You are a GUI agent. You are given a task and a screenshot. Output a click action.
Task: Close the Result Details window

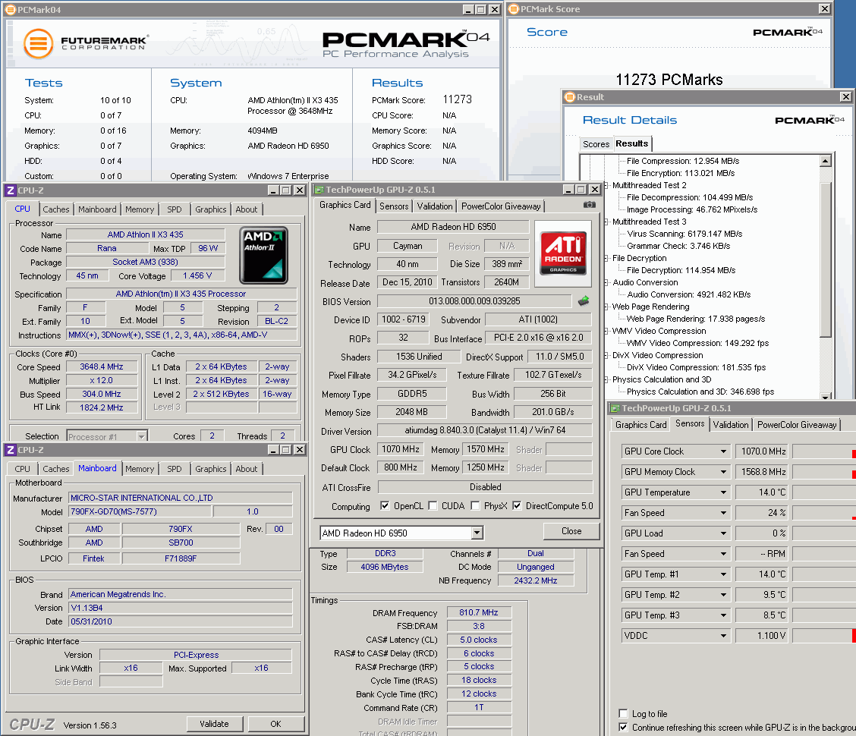(x=845, y=96)
